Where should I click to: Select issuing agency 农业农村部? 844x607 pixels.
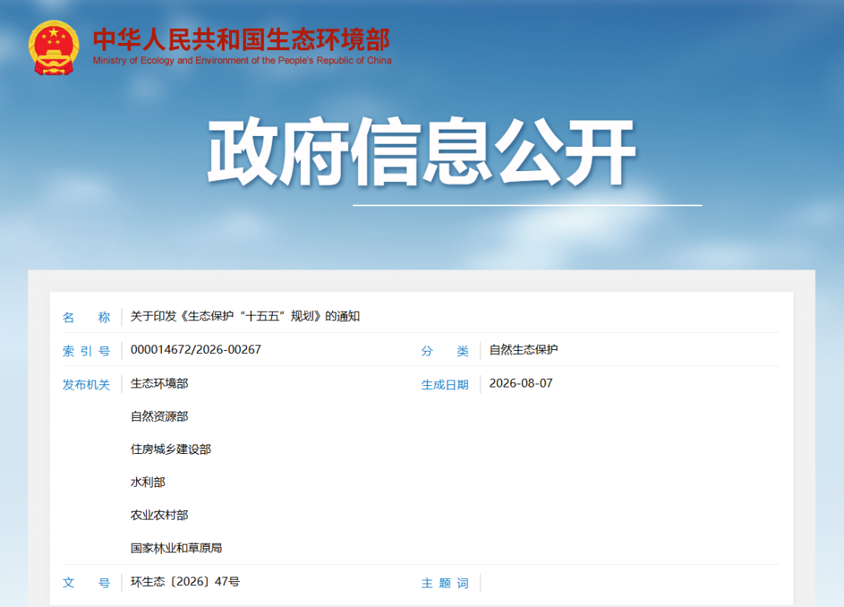159,515
